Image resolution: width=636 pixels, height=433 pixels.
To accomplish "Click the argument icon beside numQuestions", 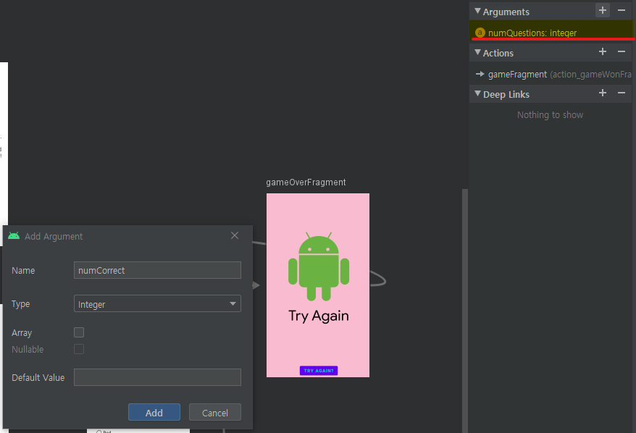I will click(x=480, y=33).
